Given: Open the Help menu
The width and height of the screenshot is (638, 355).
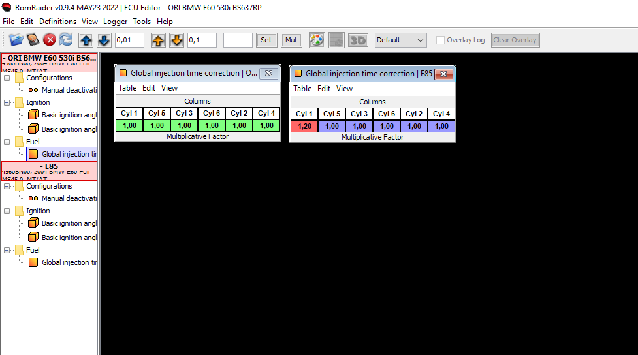Looking at the screenshot, I should (x=165, y=22).
